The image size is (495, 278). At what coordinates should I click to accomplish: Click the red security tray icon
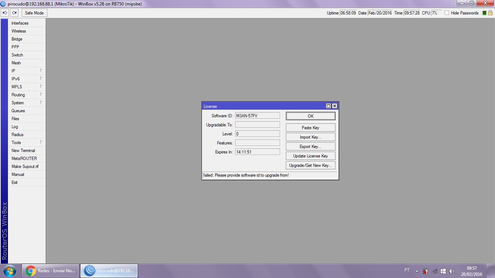coord(425,271)
